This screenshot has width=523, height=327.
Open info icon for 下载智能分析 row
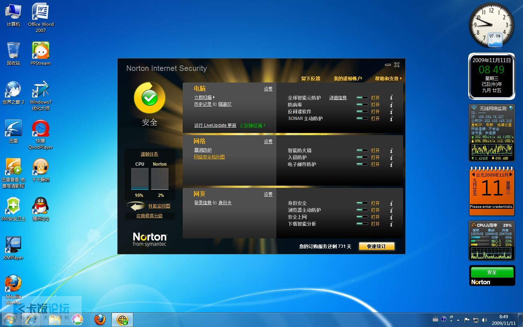[x=391, y=224]
